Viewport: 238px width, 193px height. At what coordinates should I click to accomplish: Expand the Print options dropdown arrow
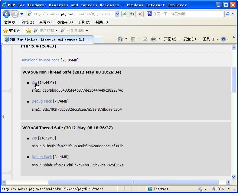coord(159,39)
